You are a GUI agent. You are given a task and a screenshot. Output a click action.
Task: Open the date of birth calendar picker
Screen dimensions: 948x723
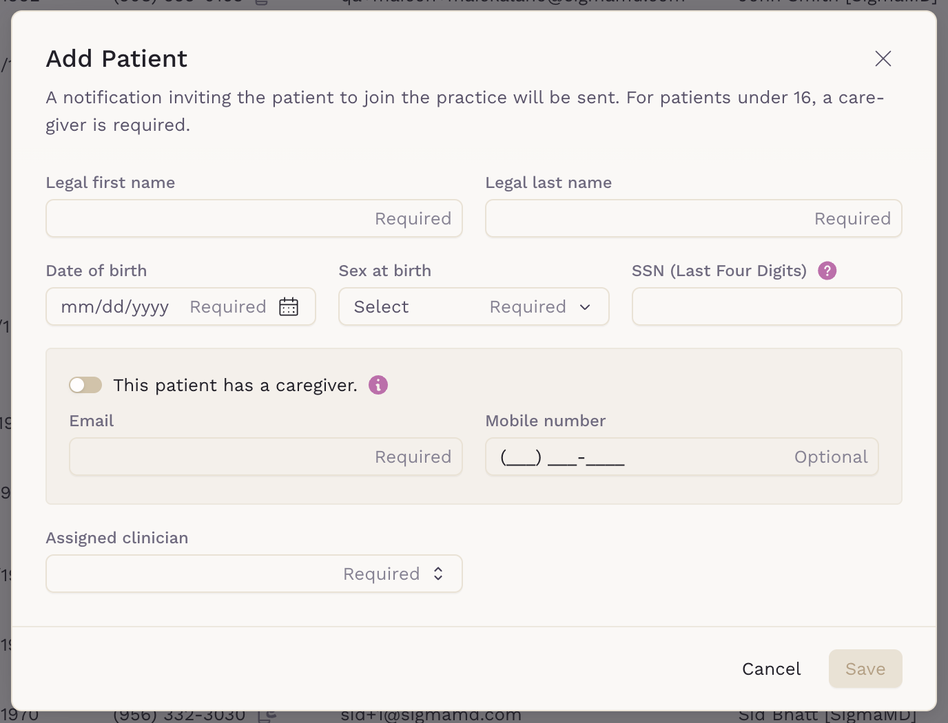click(289, 306)
